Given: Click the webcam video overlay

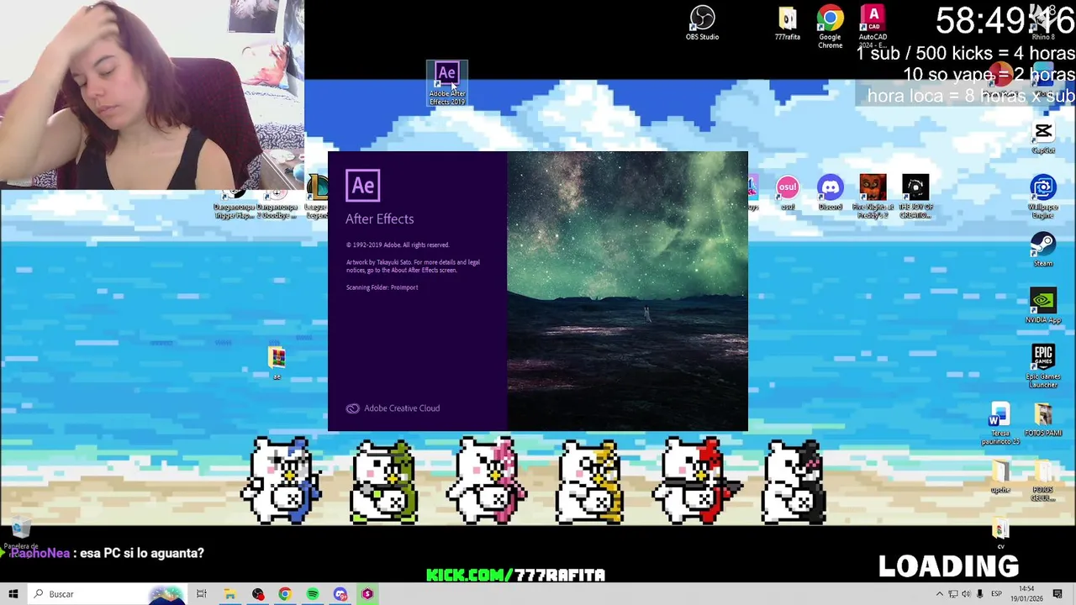Looking at the screenshot, I should coord(152,94).
